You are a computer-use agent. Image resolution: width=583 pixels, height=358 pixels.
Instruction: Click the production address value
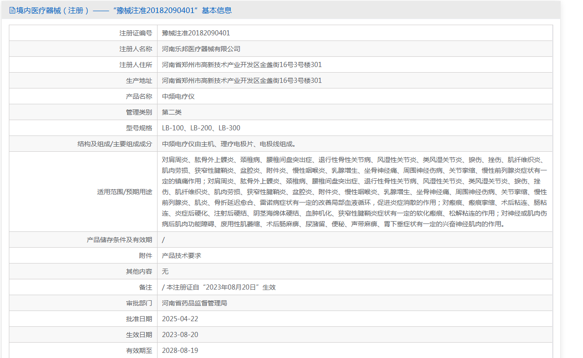(242, 81)
